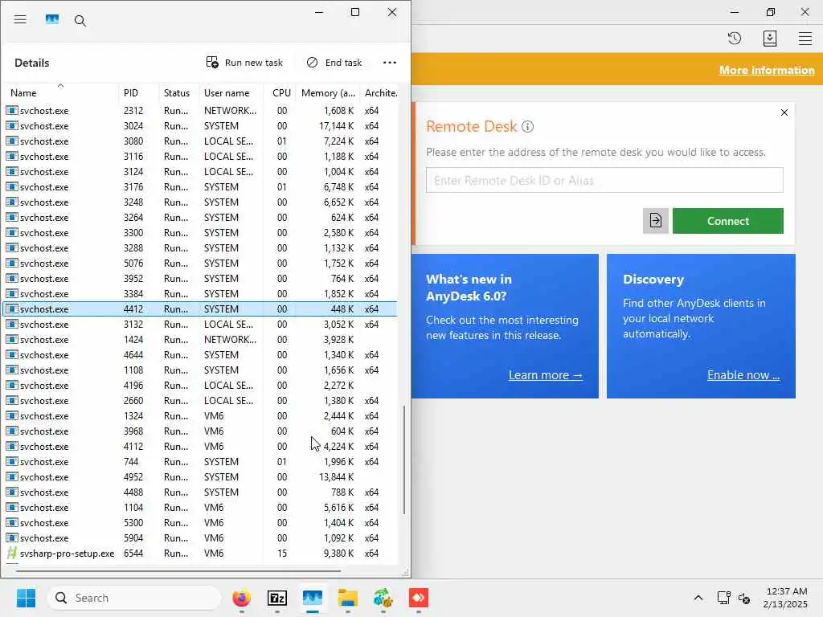Expand hidden system tray icons chevron

(698, 598)
